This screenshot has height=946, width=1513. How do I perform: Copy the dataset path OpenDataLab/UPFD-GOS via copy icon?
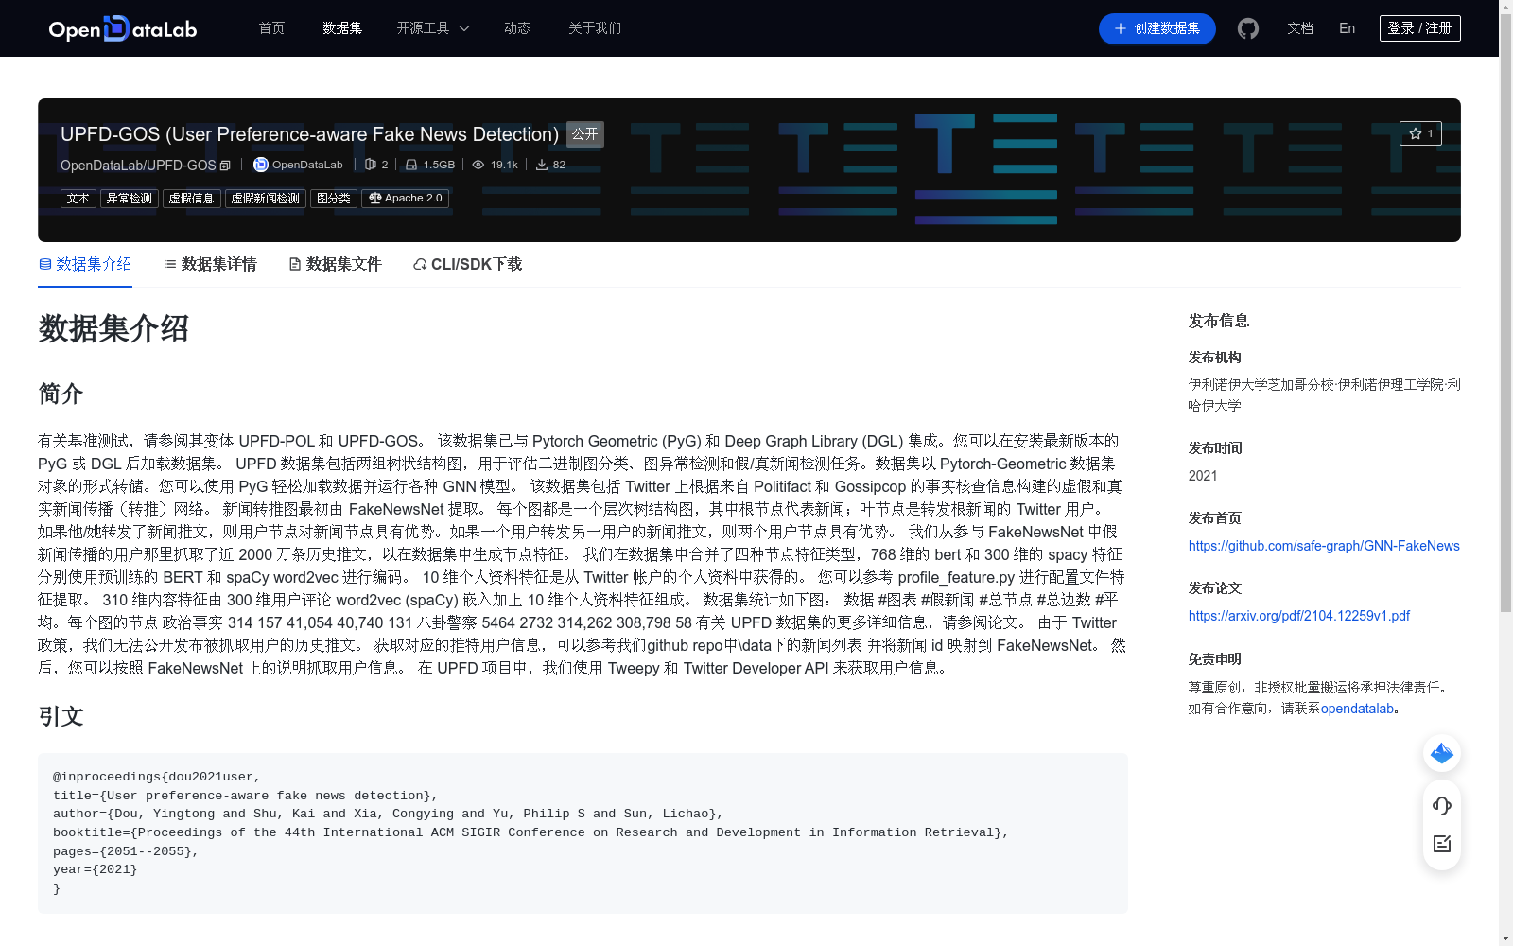click(x=224, y=165)
